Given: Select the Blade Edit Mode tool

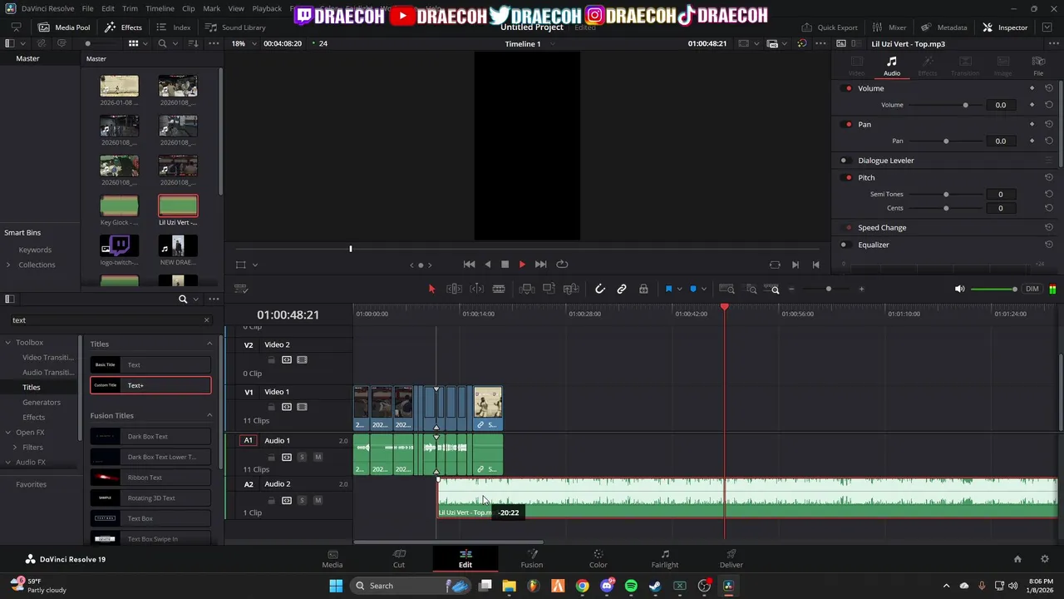Looking at the screenshot, I should (499, 289).
